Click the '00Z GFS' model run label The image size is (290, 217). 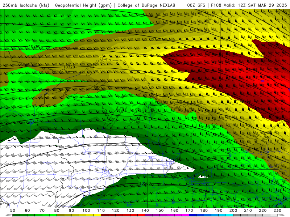pos(196,5)
